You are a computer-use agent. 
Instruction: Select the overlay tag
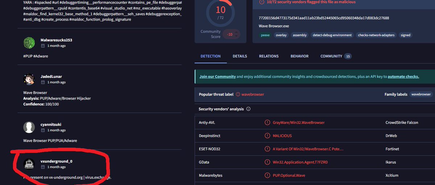pyautogui.click(x=281, y=35)
